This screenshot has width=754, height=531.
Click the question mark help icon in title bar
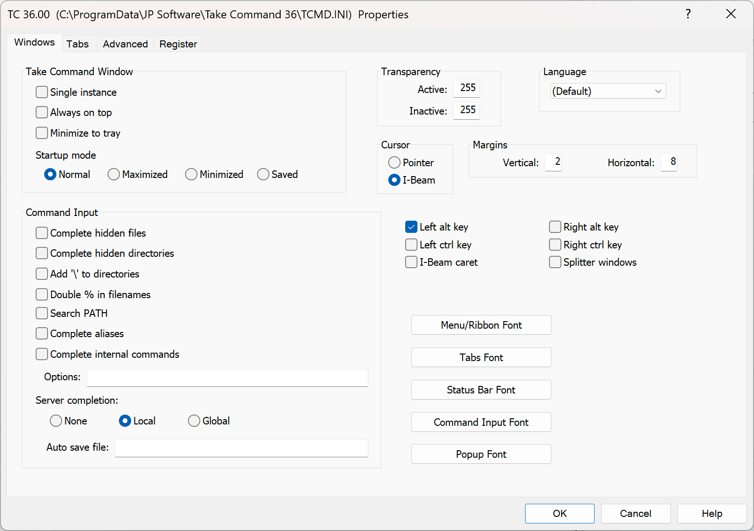click(x=688, y=14)
